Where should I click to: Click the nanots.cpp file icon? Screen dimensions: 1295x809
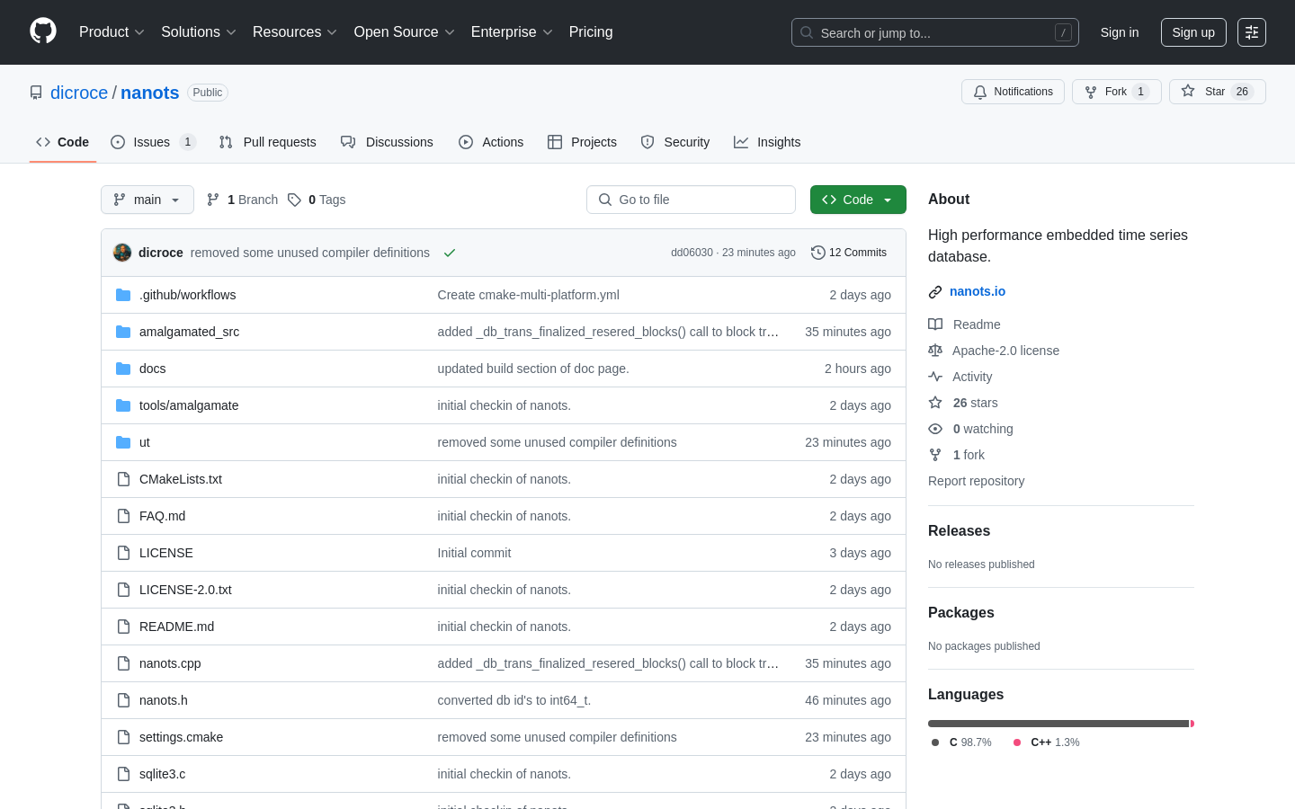[x=123, y=663]
